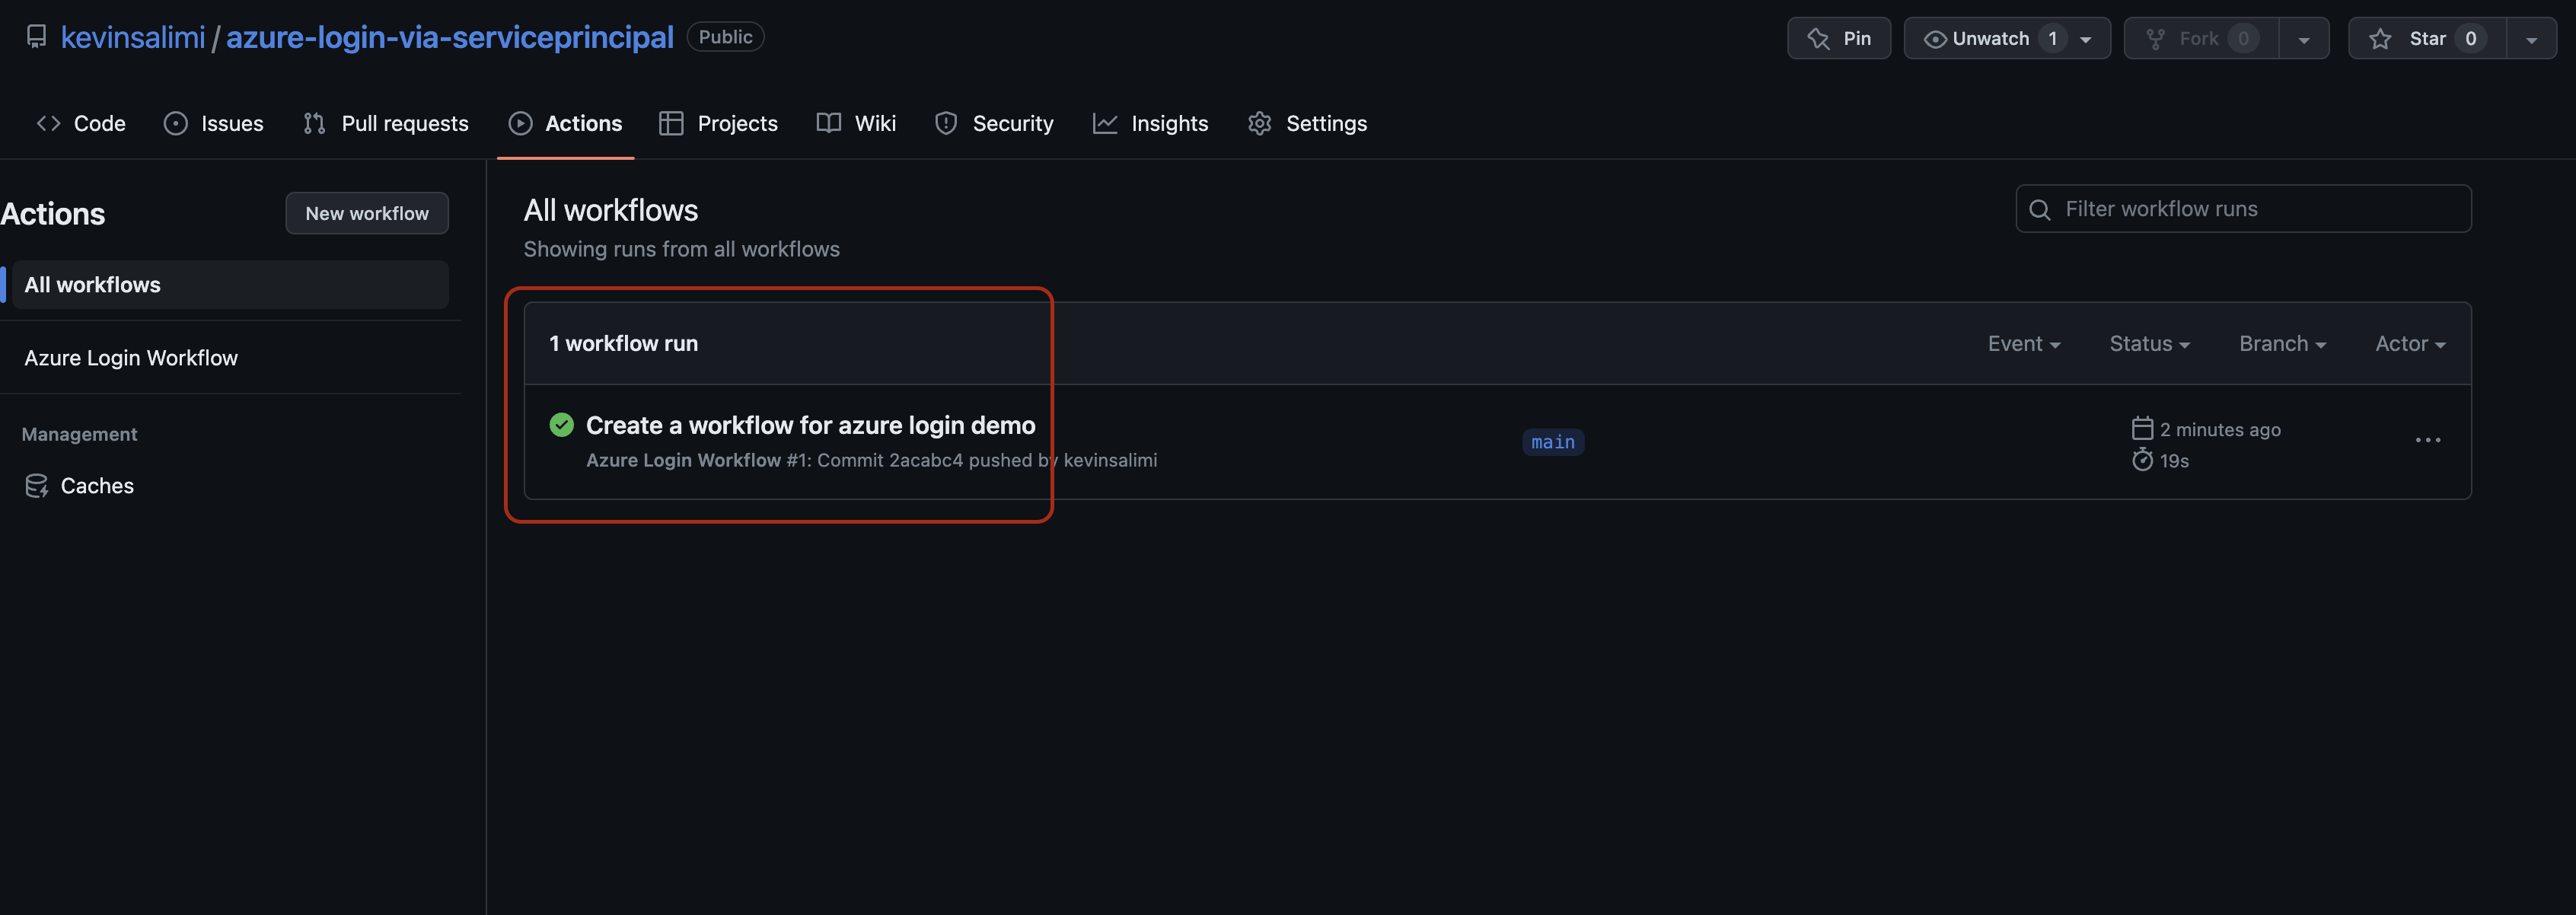Click the green success check icon on the run
Image resolution: width=2576 pixels, height=915 pixels.
pyautogui.click(x=562, y=425)
